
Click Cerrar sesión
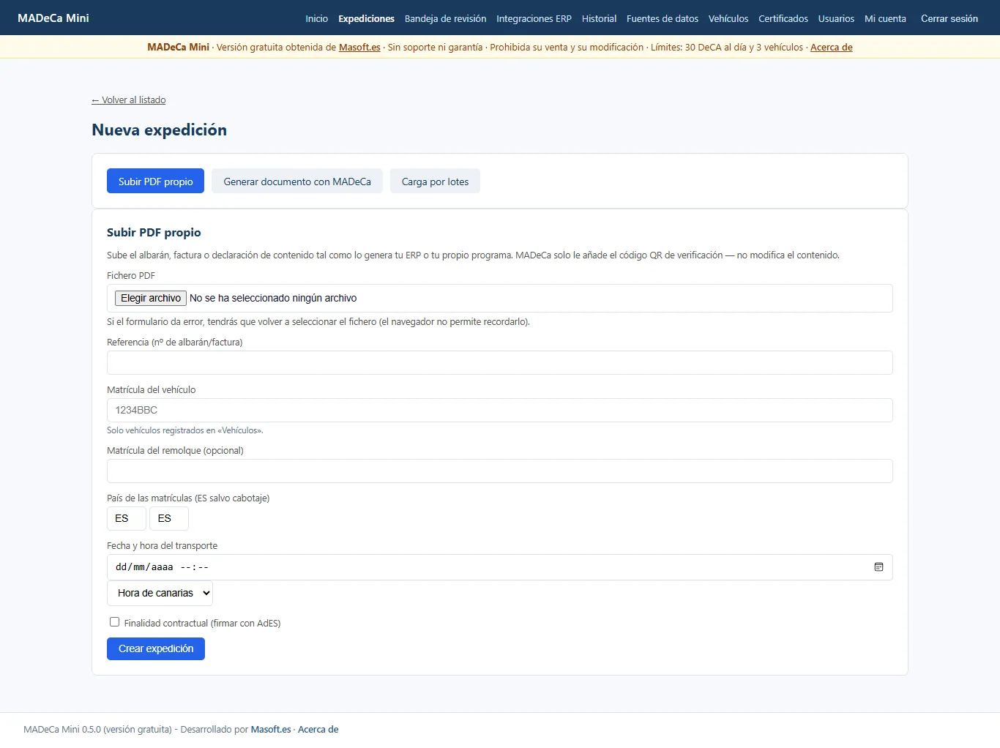coord(949,18)
